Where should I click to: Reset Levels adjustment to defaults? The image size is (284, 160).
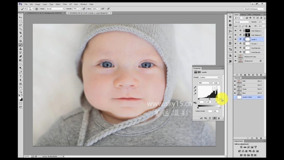pyautogui.click(x=210, y=118)
